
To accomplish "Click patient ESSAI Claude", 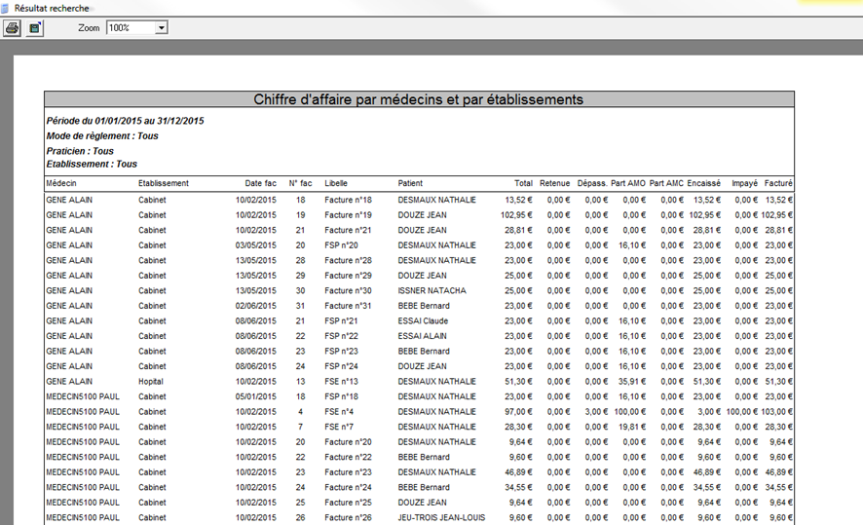I will pyautogui.click(x=424, y=320).
